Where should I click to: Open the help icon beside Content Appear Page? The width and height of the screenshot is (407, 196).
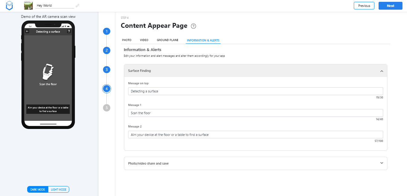click(194, 26)
